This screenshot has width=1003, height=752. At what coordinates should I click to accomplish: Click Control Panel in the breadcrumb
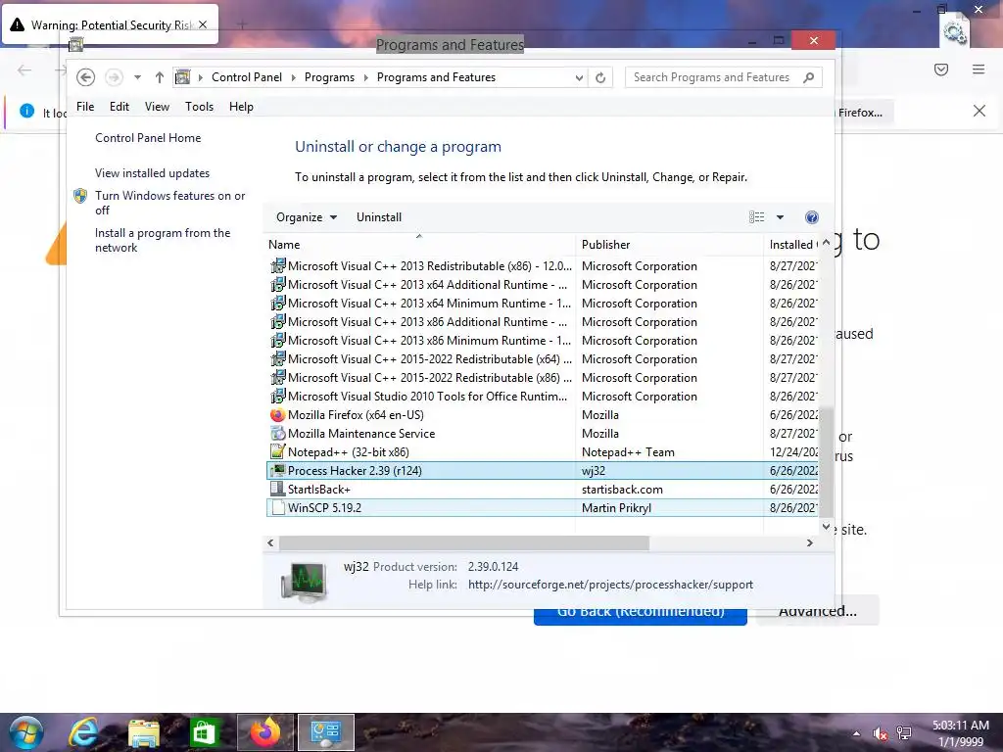tap(246, 77)
